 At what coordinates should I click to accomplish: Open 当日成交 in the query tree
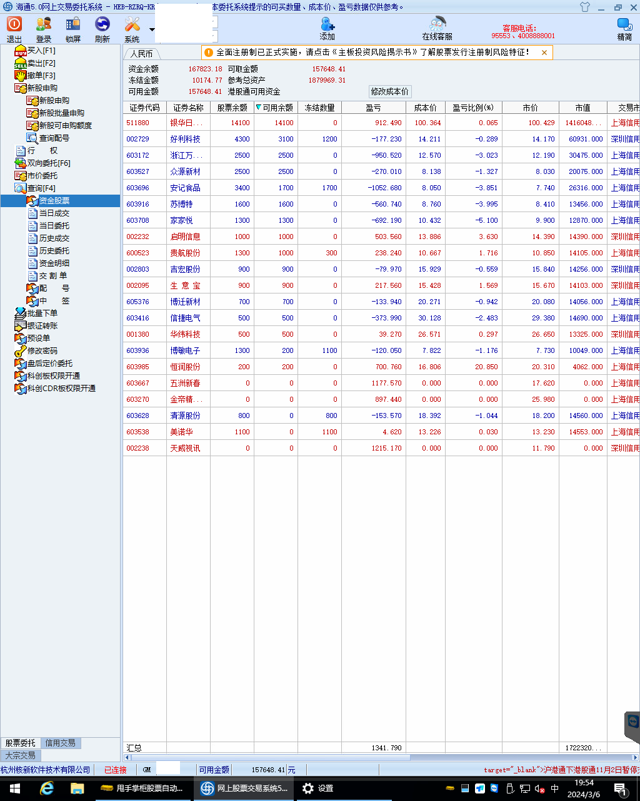point(54,213)
